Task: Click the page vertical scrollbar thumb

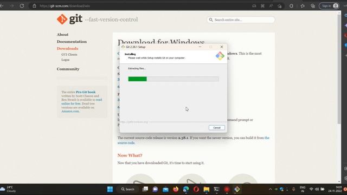Action: click(339, 69)
